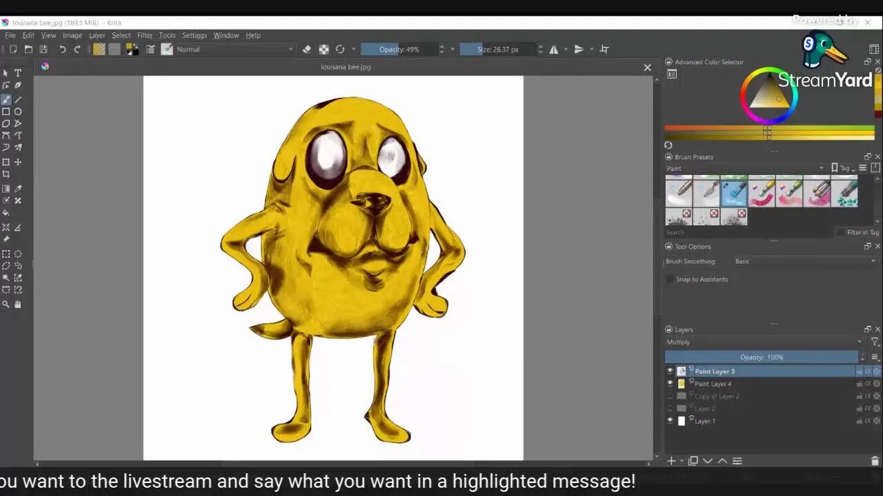This screenshot has width=883, height=496.
Task: Open the Filter menu
Action: click(x=144, y=35)
